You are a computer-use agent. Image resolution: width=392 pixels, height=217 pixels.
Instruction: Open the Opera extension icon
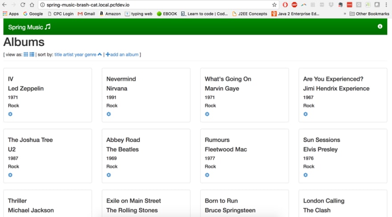coord(285,5)
